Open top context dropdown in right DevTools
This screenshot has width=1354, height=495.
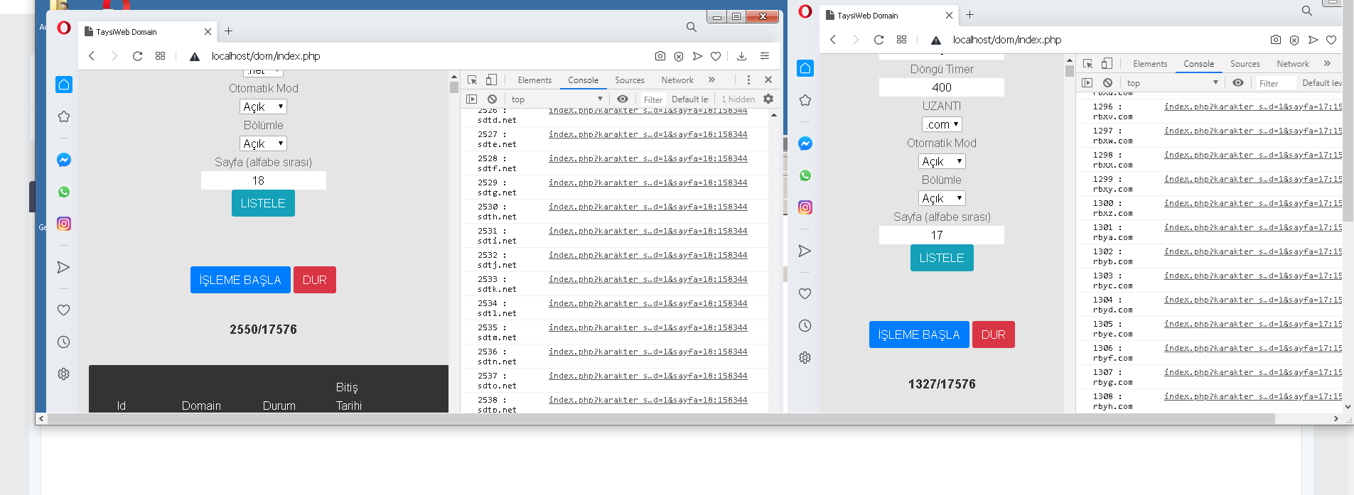(x=1172, y=83)
